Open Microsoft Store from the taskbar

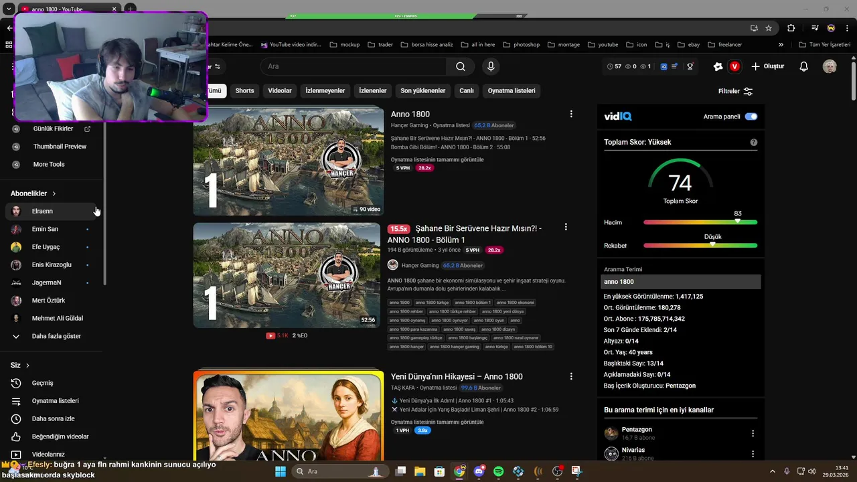click(439, 471)
